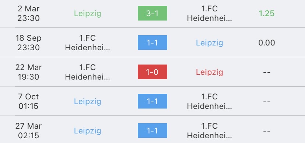Click 1.FC Heidenheim in 18 Sep row

point(88,43)
